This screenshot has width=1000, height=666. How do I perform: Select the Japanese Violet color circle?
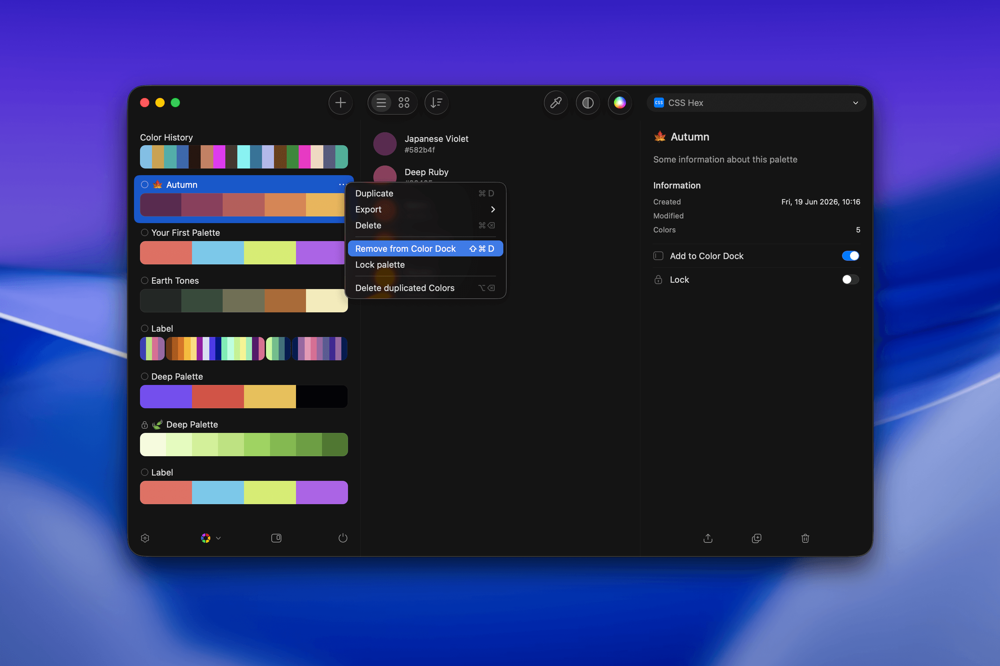coord(385,144)
